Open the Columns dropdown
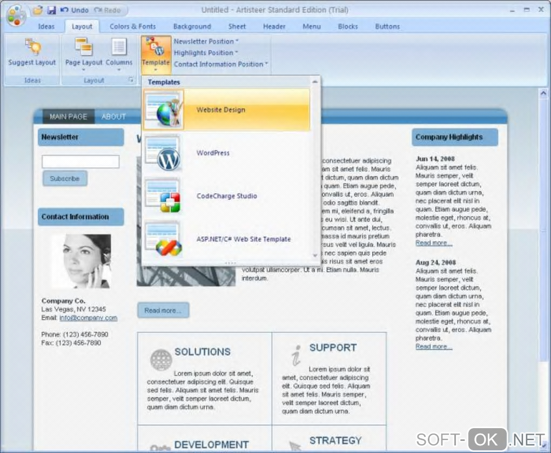This screenshot has height=453, width=551. tap(119, 55)
